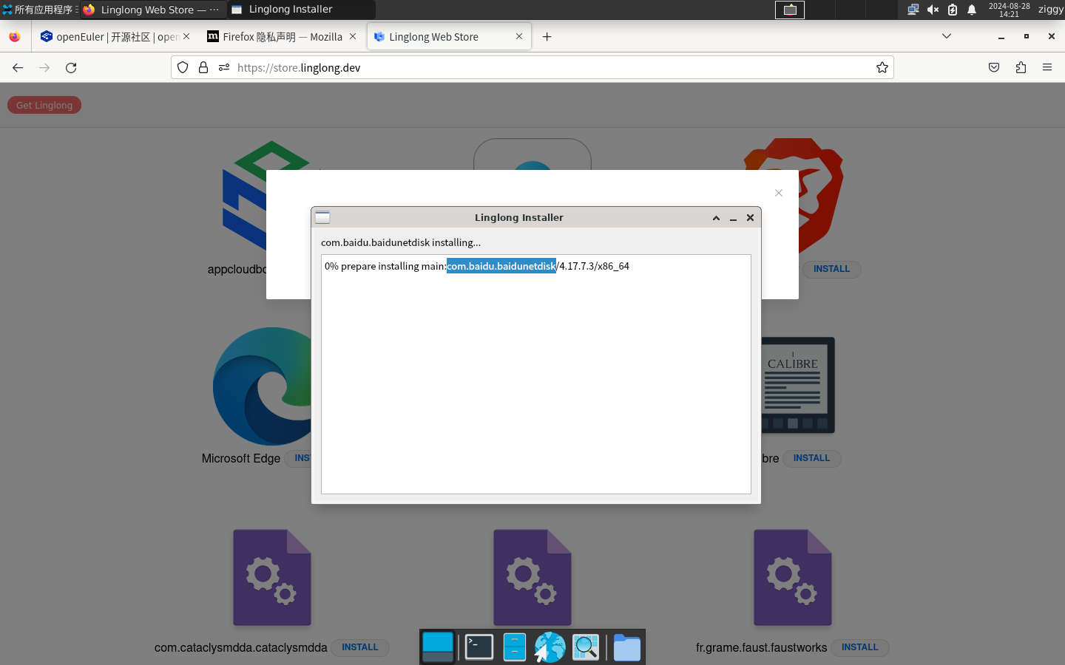Click the Linglong Installer window menu icon
Image resolution: width=1065 pixels, height=665 pixels.
322,217
